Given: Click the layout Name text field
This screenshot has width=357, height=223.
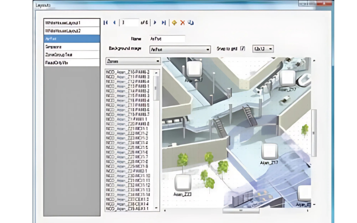Looking at the screenshot, I should [167, 39].
